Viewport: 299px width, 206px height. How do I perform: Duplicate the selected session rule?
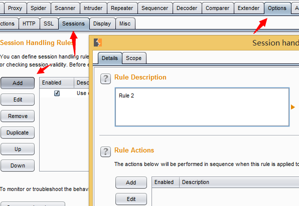(x=18, y=132)
